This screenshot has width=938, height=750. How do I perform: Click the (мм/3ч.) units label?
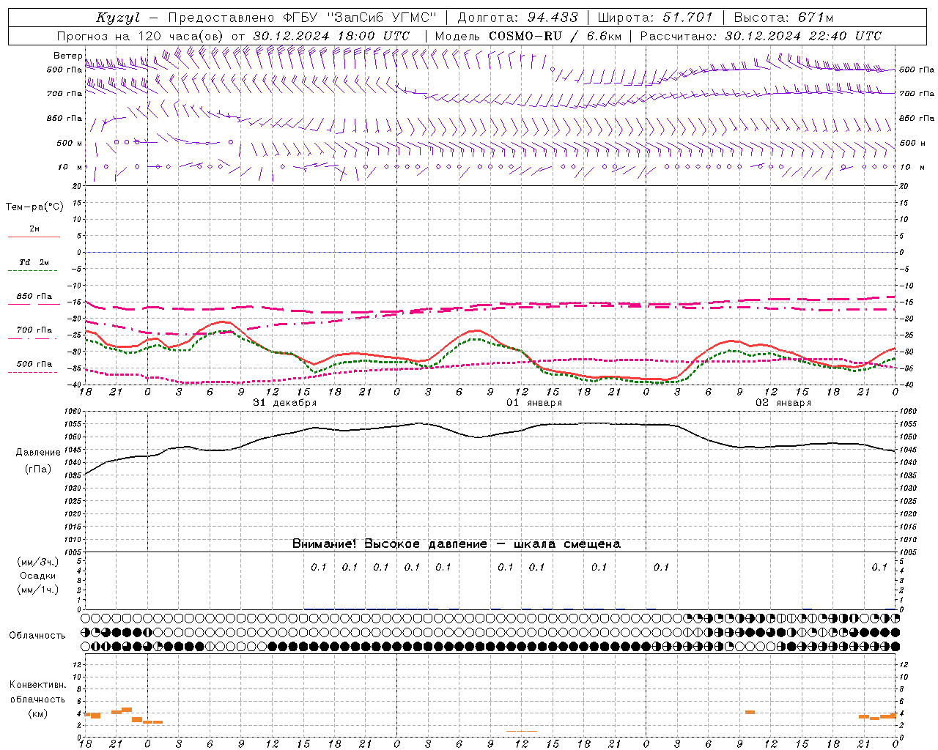point(38,562)
